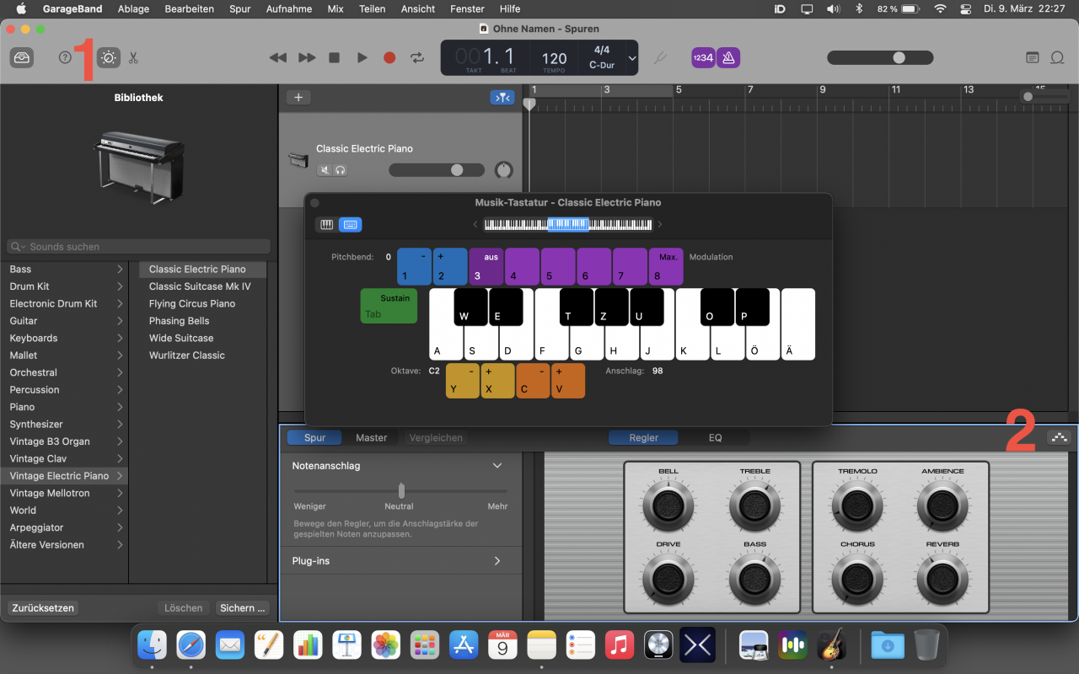Open the display mode dropdown arrow in LCD

(632, 58)
